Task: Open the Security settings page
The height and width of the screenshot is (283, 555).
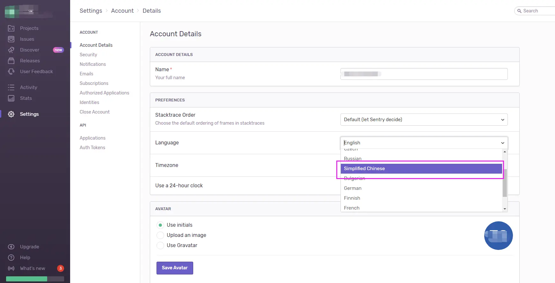Action: (x=88, y=55)
